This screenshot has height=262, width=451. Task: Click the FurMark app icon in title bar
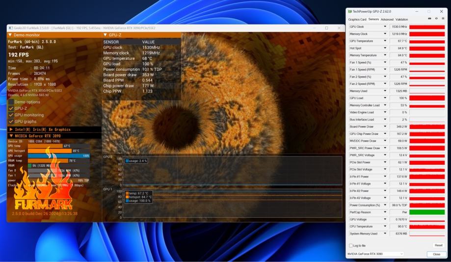[x=10, y=28]
